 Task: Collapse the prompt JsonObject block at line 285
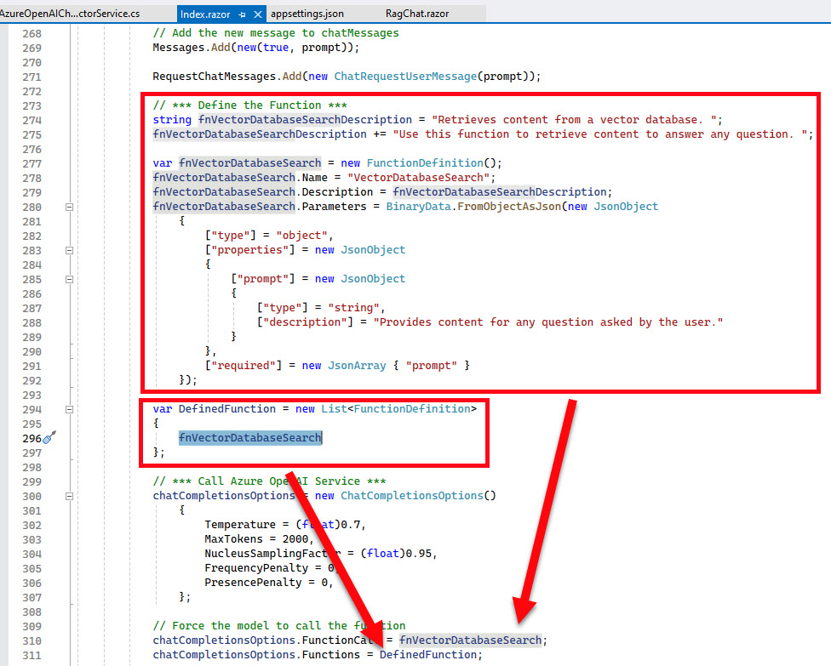pos(69,279)
